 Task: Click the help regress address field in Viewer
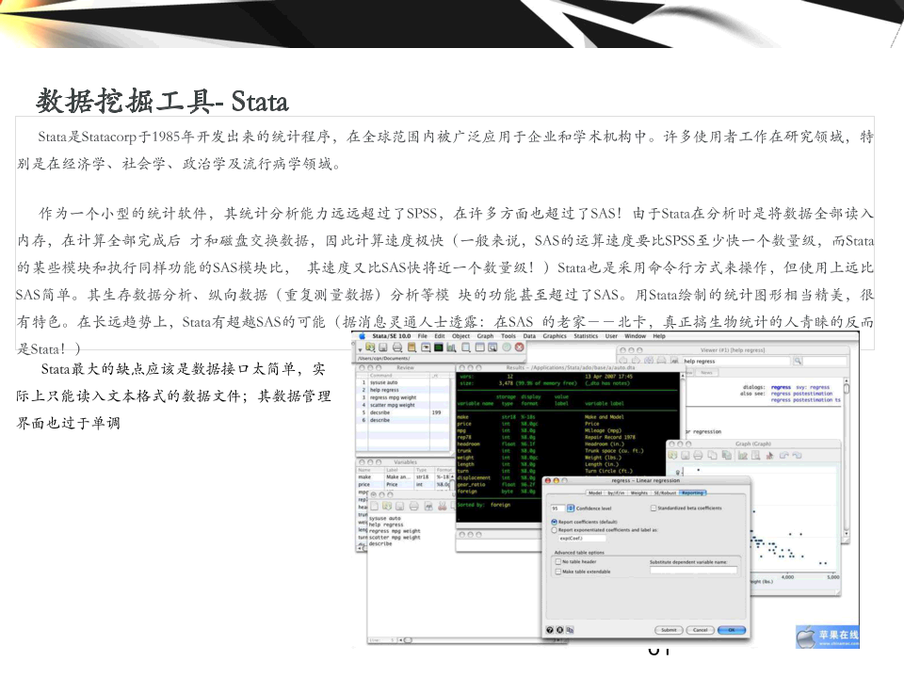[x=736, y=361]
